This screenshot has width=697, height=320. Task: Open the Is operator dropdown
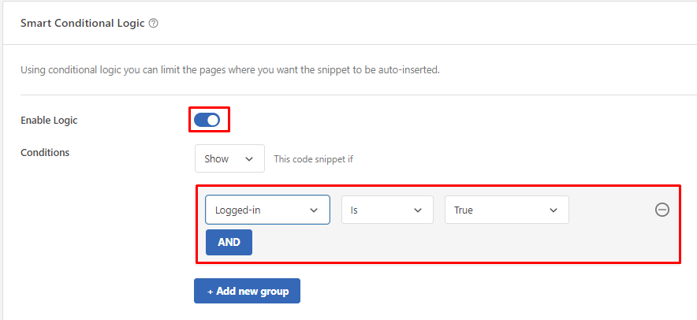(x=386, y=210)
